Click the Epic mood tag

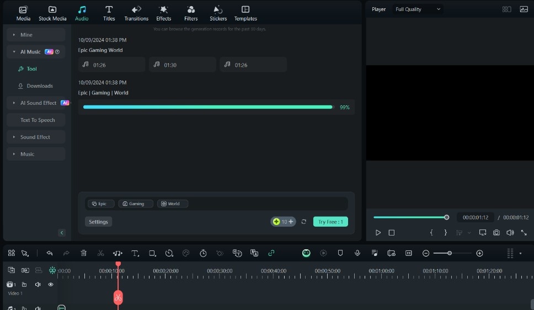point(101,204)
